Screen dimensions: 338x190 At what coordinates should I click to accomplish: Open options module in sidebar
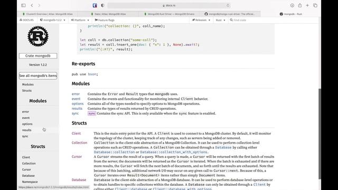pos(27,124)
